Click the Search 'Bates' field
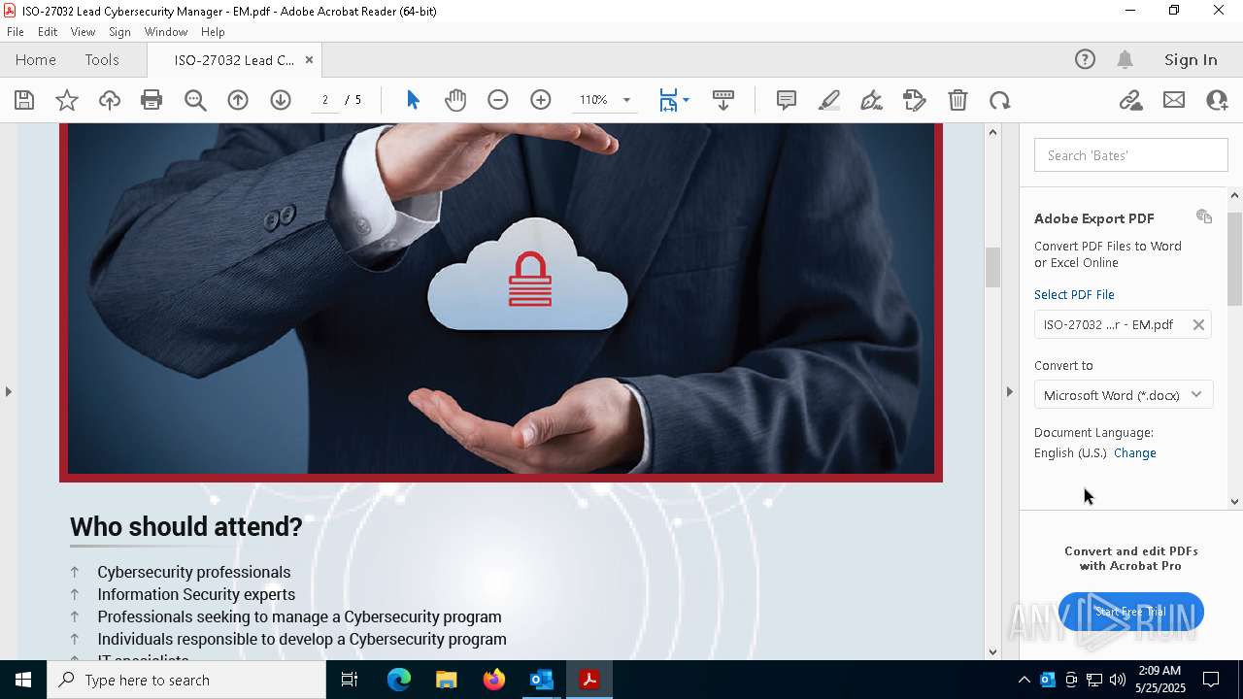Screen dimensions: 1243x699 click(1131, 155)
